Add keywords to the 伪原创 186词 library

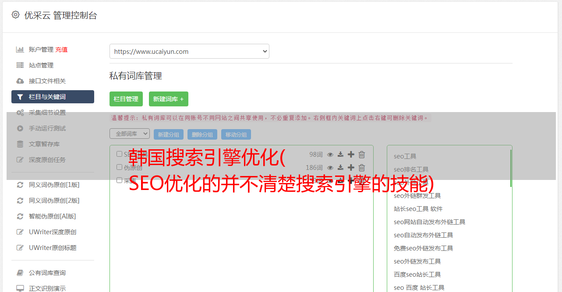click(x=351, y=168)
